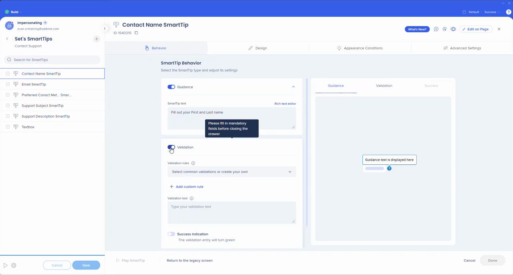This screenshot has height=275, width=513.
Task: Click the eye preview icon in header
Action: click(x=453, y=29)
